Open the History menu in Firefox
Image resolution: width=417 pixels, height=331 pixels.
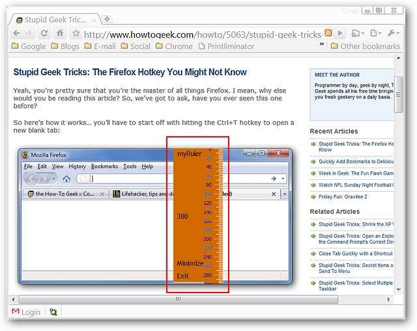77,167
